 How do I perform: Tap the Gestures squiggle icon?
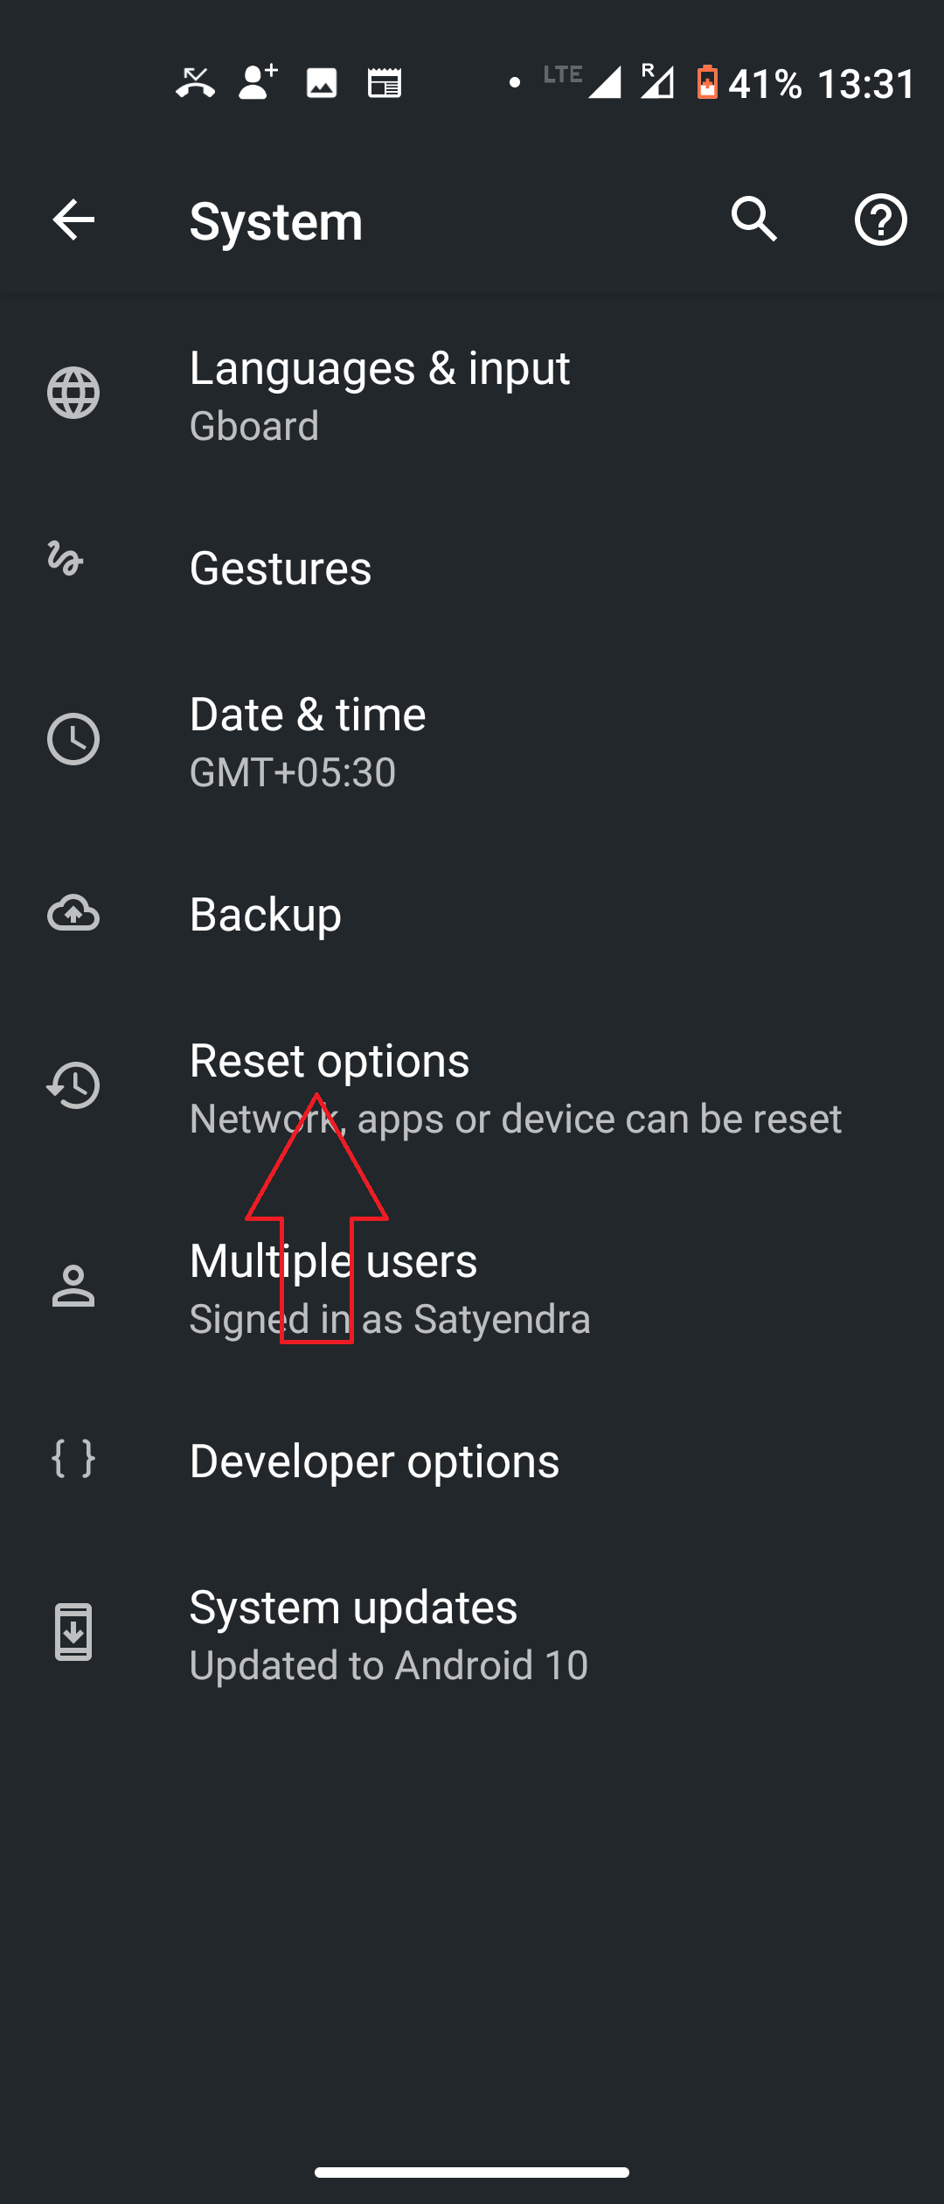66,558
